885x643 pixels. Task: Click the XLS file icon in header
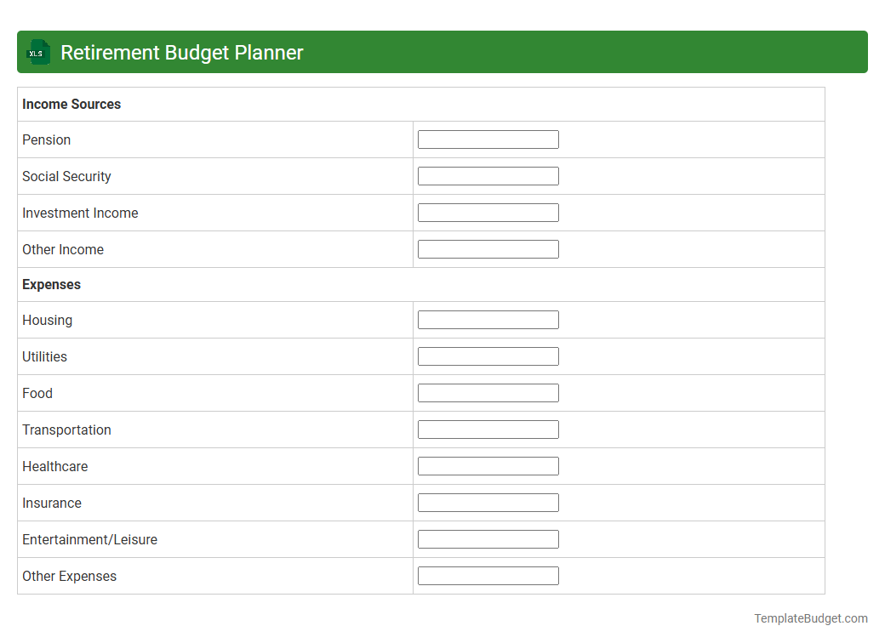tap(37, 52)
